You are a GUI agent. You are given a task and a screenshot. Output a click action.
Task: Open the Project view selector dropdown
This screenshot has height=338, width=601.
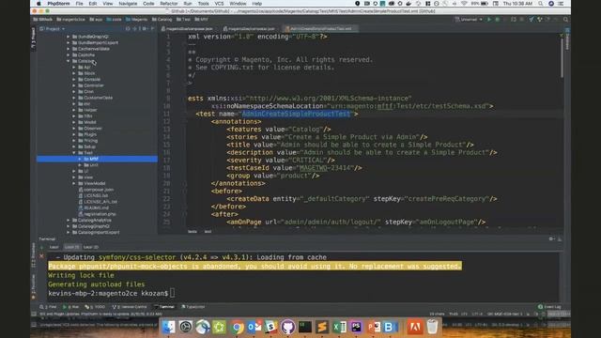(x=53, y=29)
